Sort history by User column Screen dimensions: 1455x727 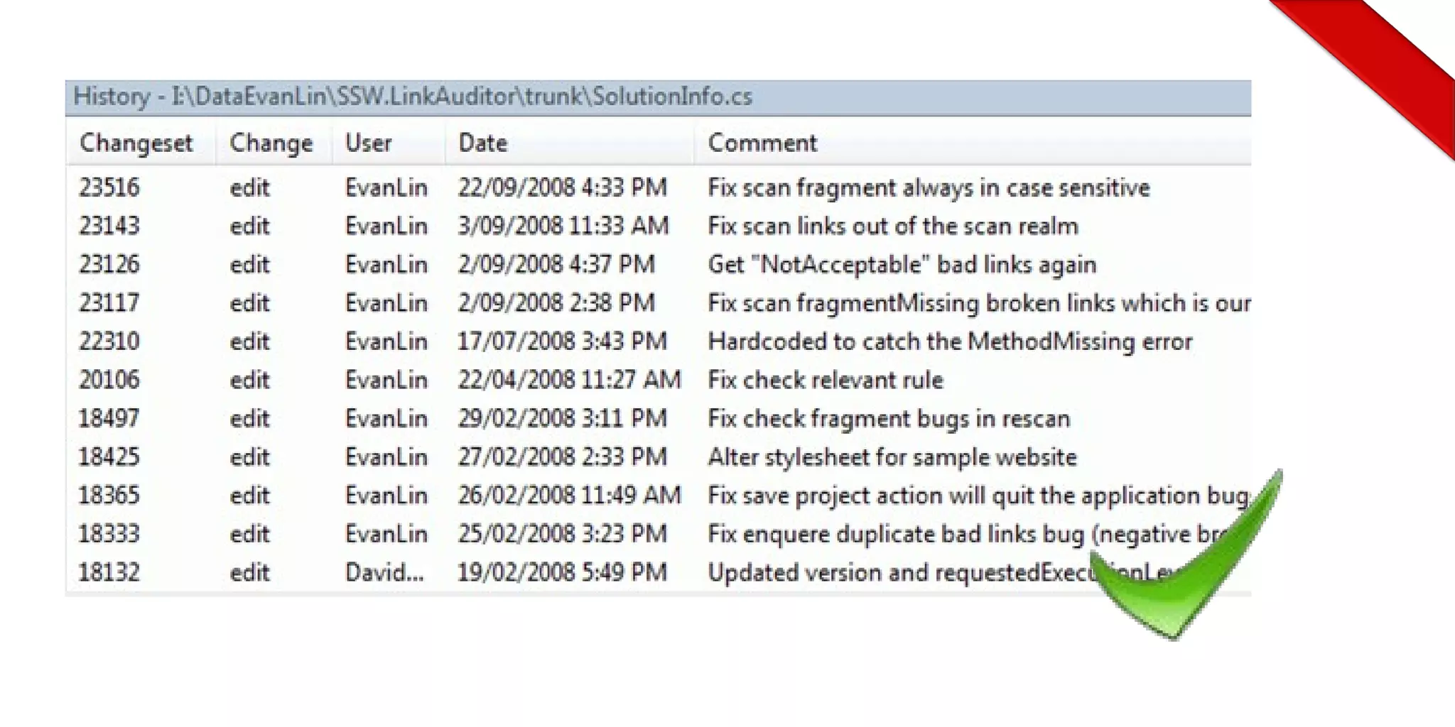(x=368, y=143)
